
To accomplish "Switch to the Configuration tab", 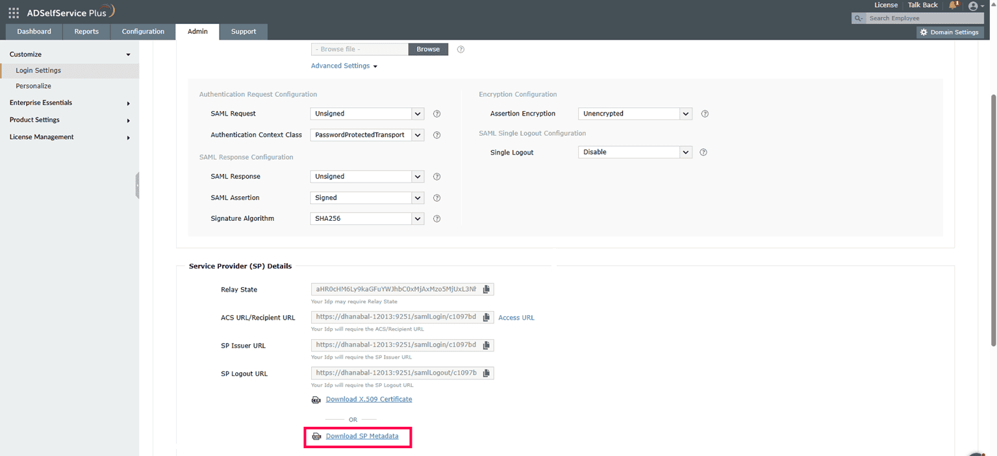I will 143,32.
